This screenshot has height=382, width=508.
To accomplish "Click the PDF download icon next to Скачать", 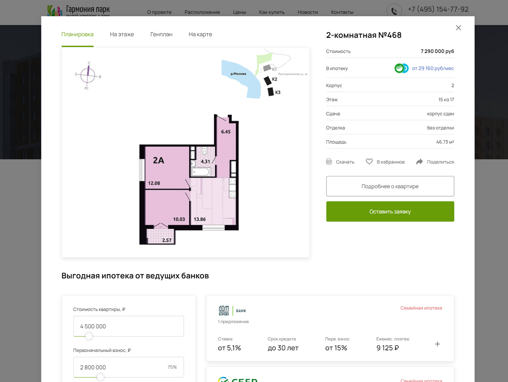I will pyautogui.click(x=329, y=162).
